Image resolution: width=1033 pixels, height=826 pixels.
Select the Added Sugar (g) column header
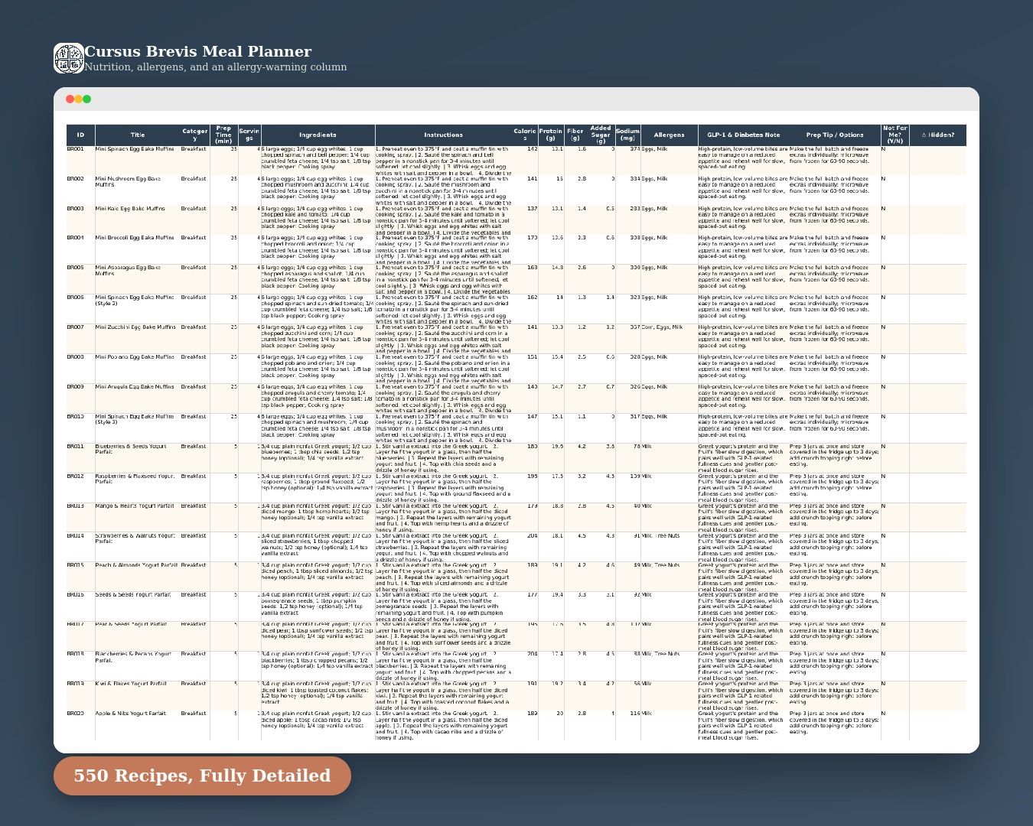pos(601,135)
